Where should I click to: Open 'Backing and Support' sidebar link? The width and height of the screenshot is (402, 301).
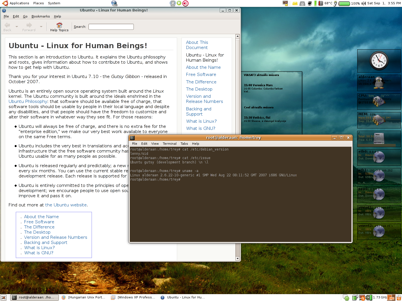pyautogui.click(x=199, y=112)
